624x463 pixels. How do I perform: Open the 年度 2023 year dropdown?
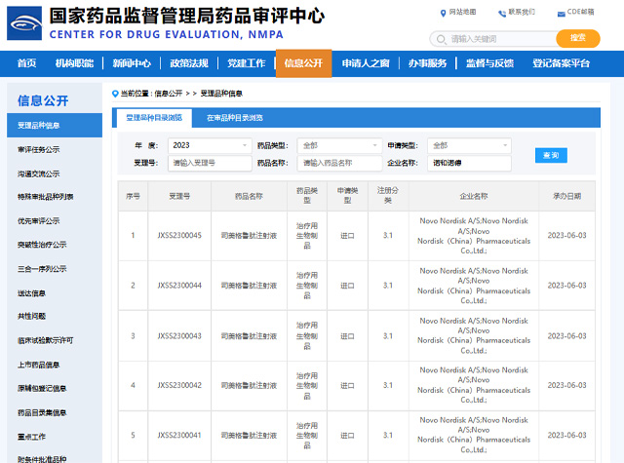[x=209, y=145]
